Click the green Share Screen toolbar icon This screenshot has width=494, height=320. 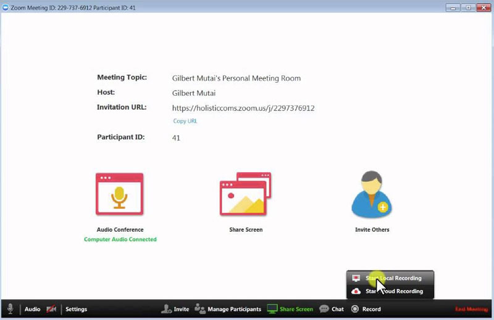272,309
